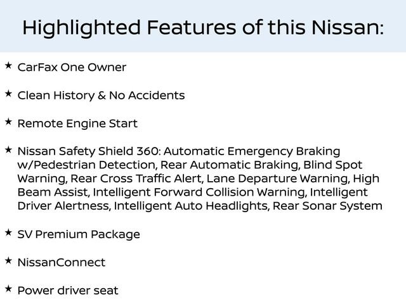Click the star beside Power driver seat
406x304 pixels.
click(x=8, y=288)
